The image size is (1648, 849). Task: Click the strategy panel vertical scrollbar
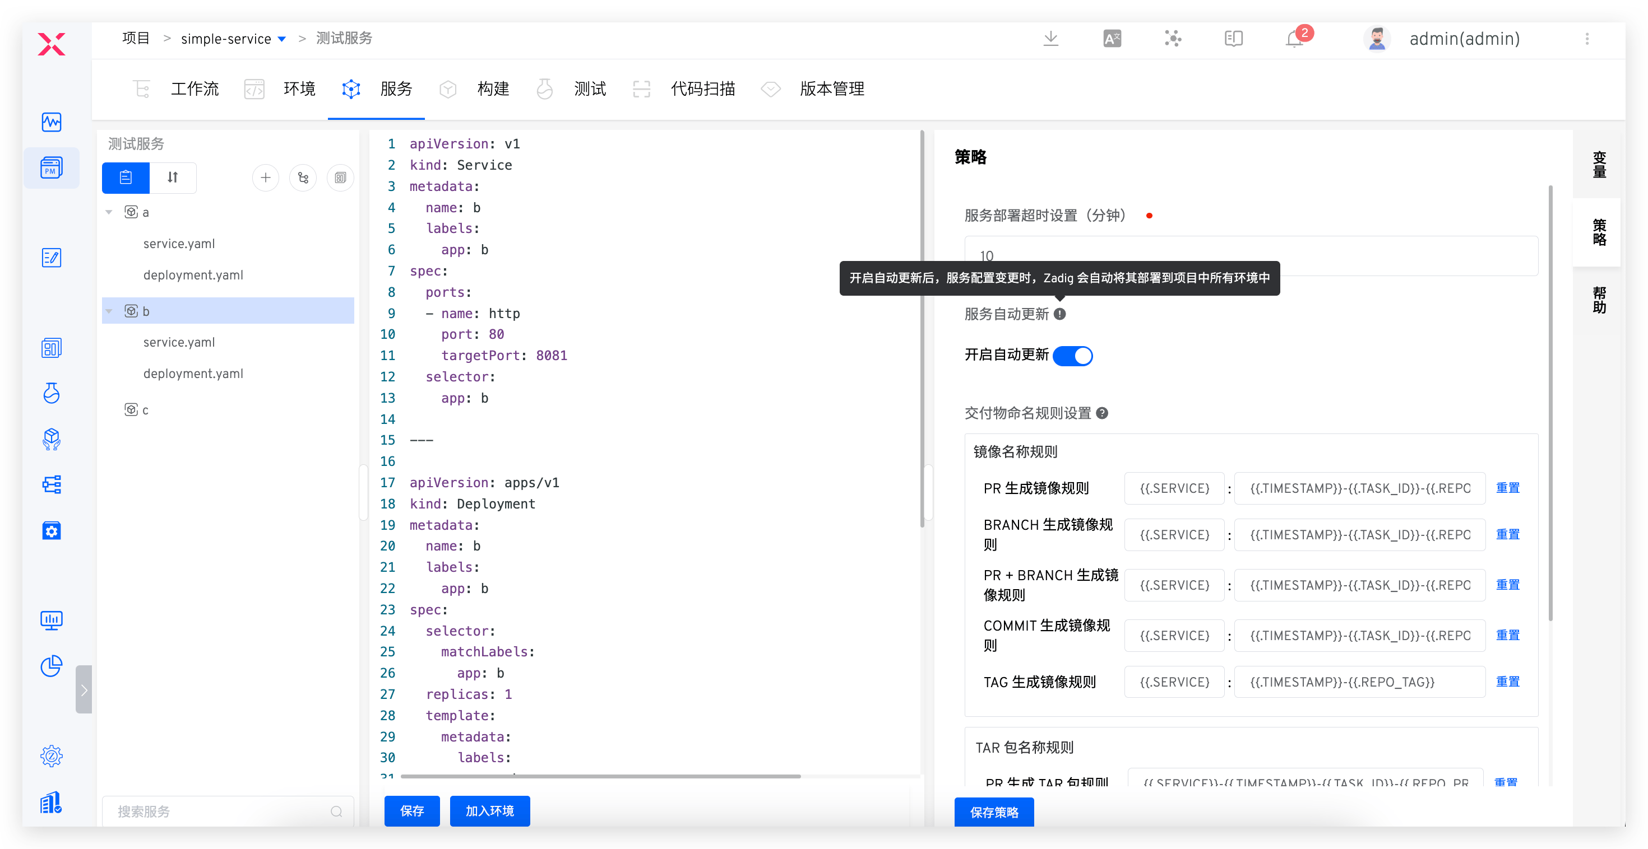pos(1550,403)
